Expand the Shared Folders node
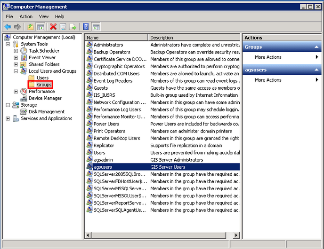The image size is (324, 249). pyautogui.click(x=16, y=64)
